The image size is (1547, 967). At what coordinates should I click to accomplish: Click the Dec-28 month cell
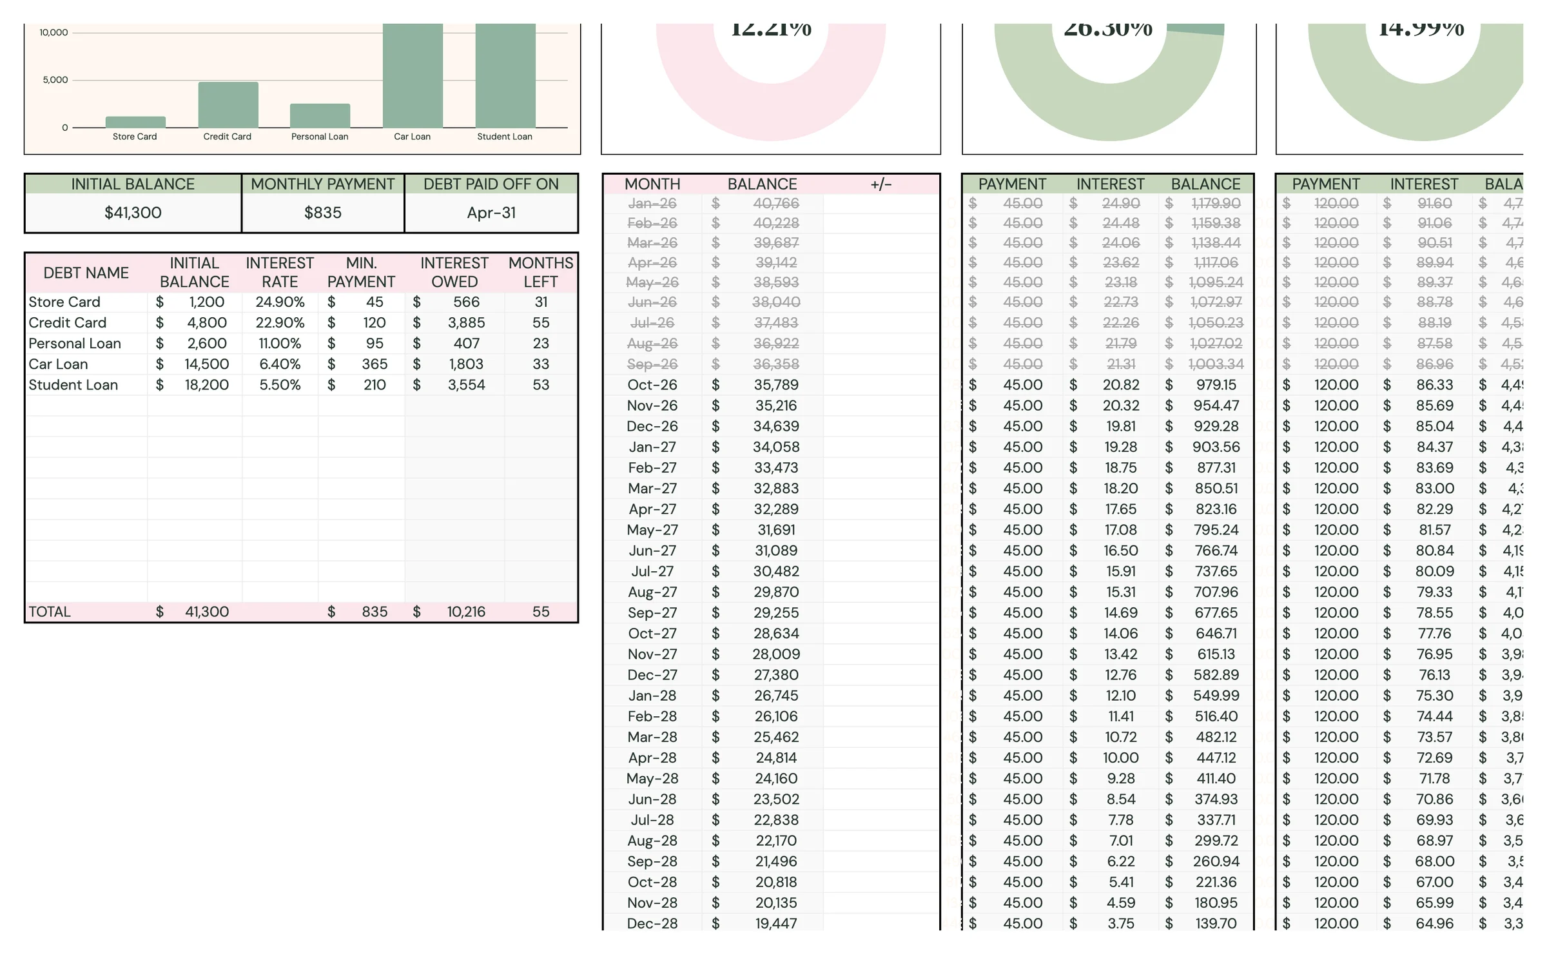point(652,923)
